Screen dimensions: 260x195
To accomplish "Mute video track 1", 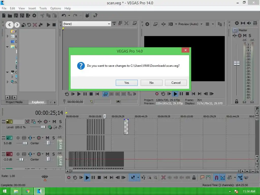I will (54, 122).
